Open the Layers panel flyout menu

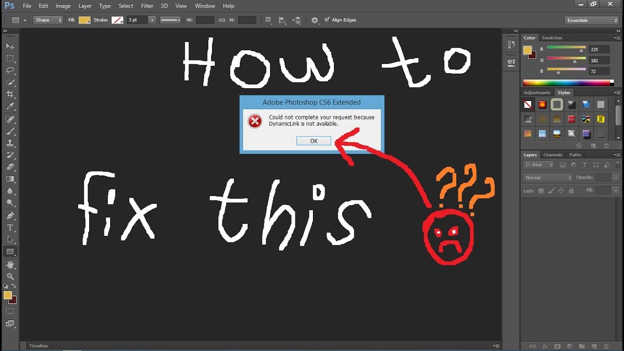(617, 155)
